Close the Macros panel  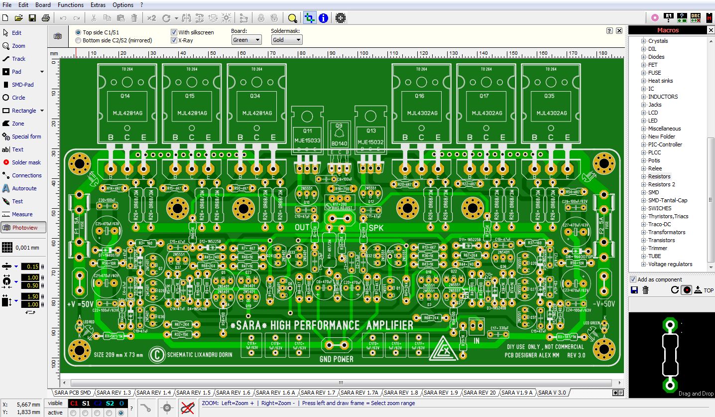[711, 30]
